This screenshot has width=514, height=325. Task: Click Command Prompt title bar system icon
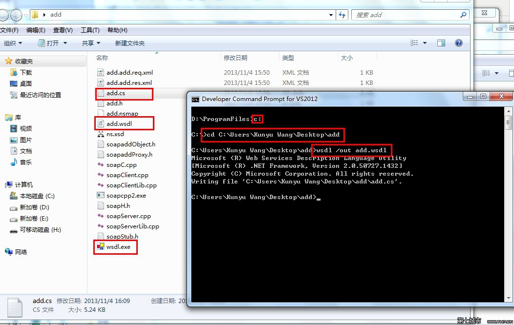(x=195, y=99)
